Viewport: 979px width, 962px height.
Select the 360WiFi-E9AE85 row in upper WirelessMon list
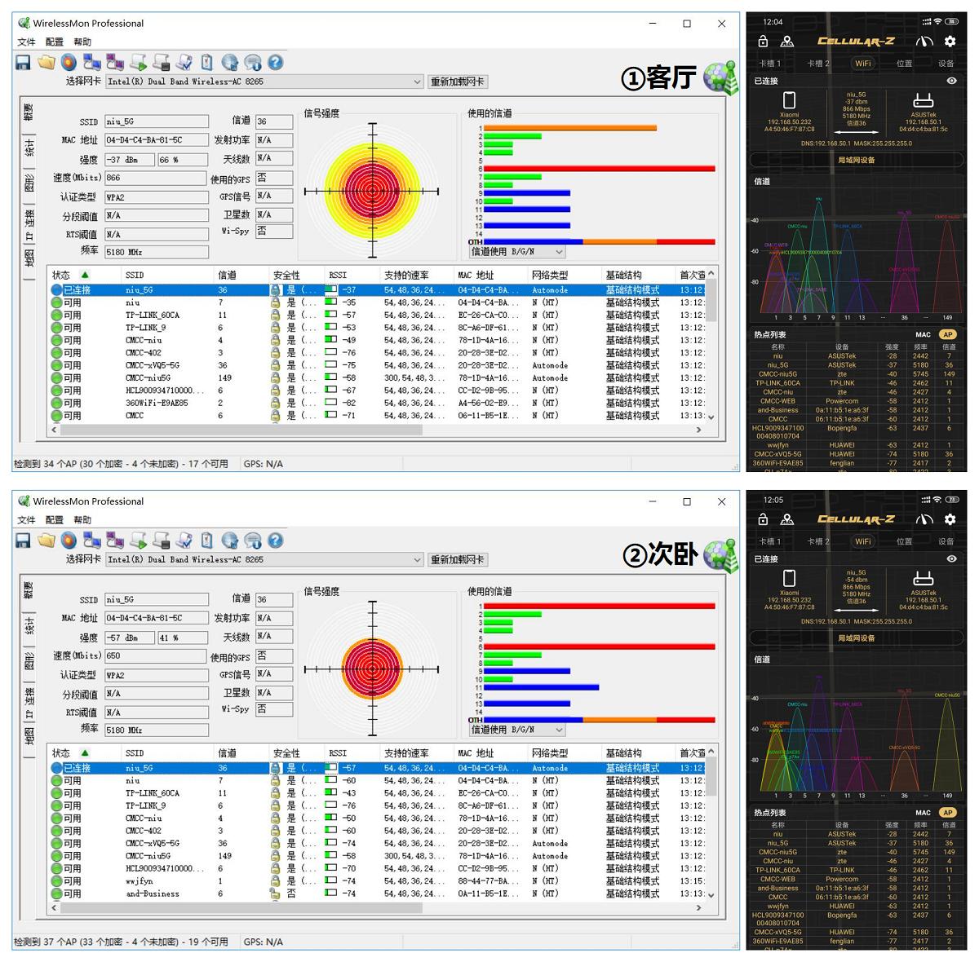point(376,403)
